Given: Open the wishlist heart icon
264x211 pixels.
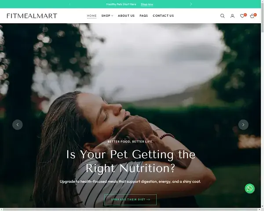Looking at the screenshot, I should coord(242,16).
